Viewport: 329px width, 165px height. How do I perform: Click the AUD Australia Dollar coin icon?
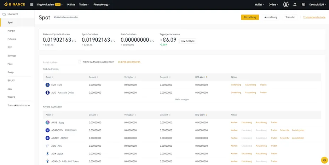pos(47,93)
